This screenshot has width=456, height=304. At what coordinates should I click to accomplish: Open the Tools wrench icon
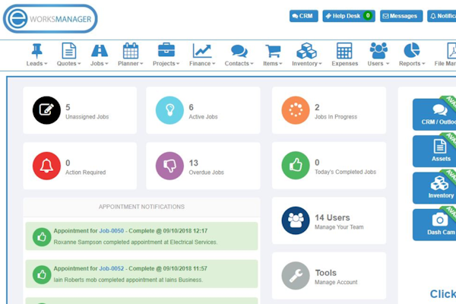pyautogui.click(x=296, y=276)
